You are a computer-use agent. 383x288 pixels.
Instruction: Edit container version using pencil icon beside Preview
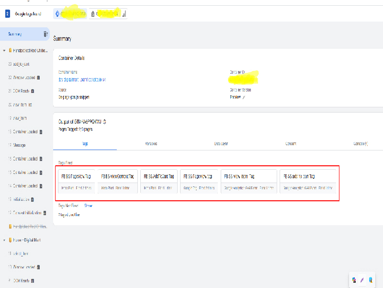click(244, 97)
